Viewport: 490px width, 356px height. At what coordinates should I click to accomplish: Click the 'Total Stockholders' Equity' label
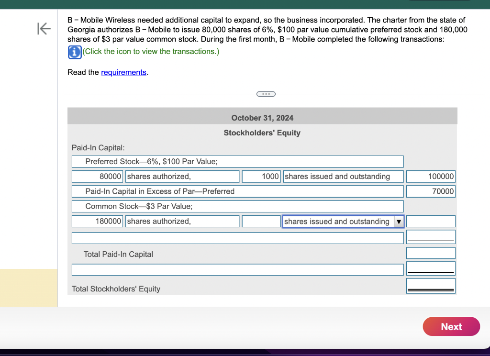(116, 289)
